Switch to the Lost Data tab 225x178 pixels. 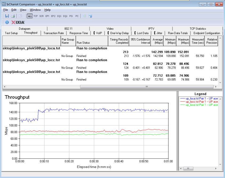pos(141,33)
